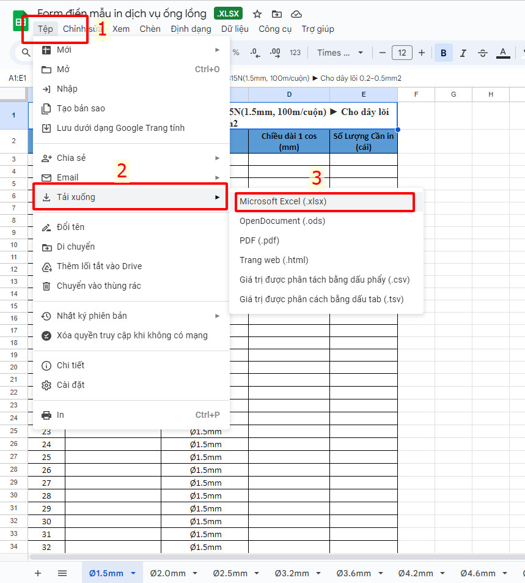Check the cloud document status icon
Viewport: 525px width, 583px height.
point(296,15)
